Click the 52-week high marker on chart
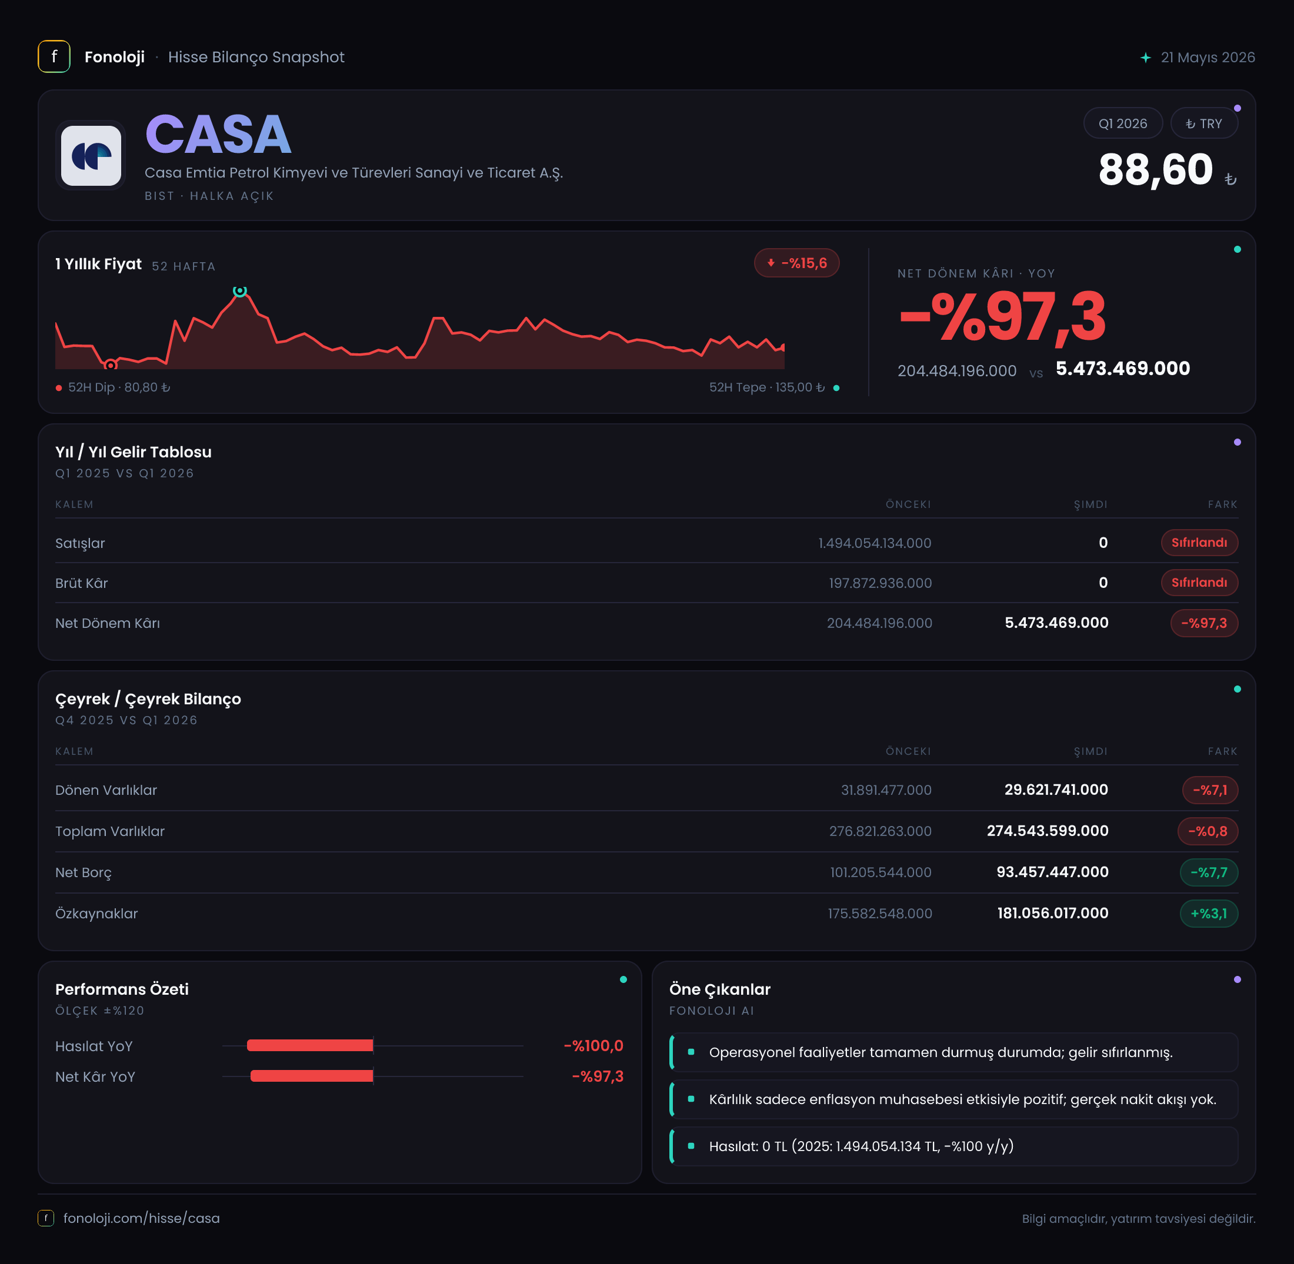The width and height of the screenshot is (1294, 1264). (x=240, y=291)
